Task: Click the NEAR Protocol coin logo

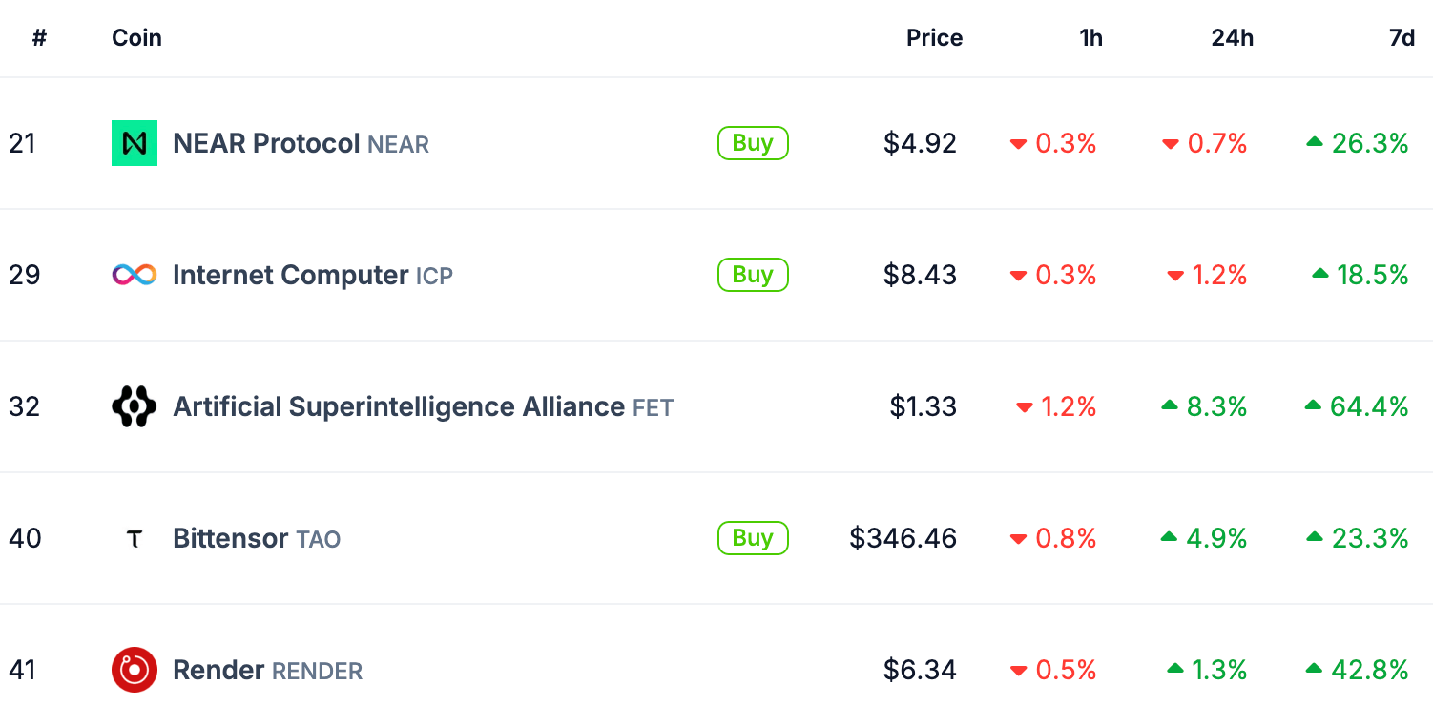Action: pos(135,143)
